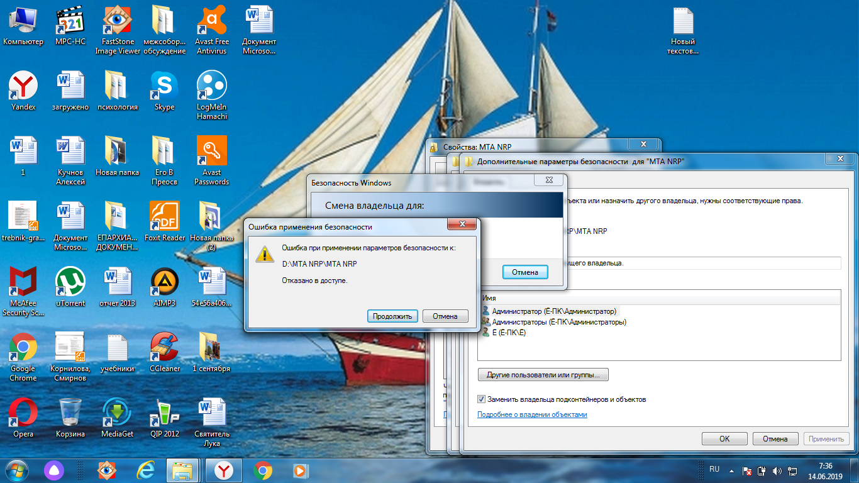Viewport: 859px width, 483px height.
Task: Open the MPC-HC desktop shortcut
Action: pyautogui.click(x=70, y=26)
